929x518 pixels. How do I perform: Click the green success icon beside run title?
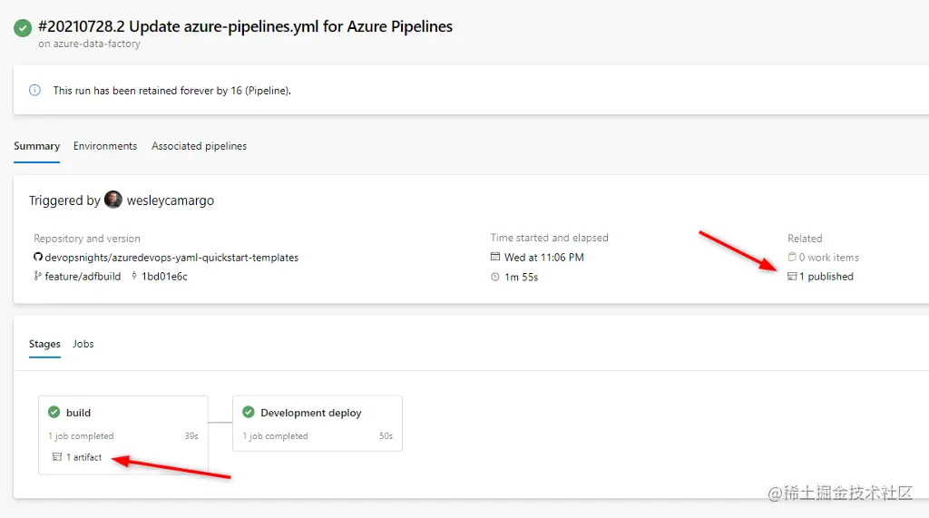point(23,28)
